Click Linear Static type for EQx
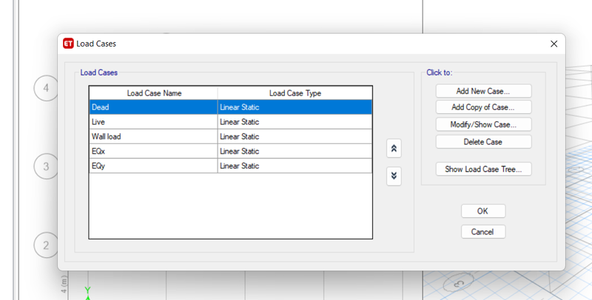Viewport: 592px width, 300px height. (295, 151)
